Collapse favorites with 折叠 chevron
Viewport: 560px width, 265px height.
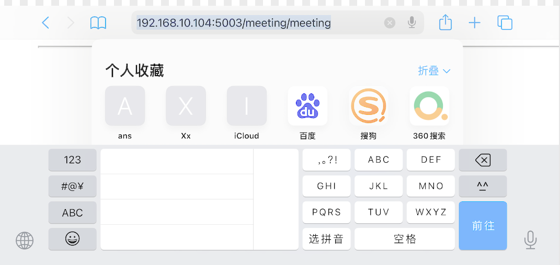point(434,71)
